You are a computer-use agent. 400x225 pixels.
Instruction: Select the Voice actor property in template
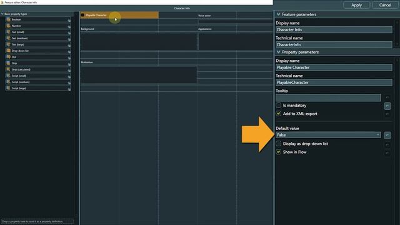tap(204, 16)
